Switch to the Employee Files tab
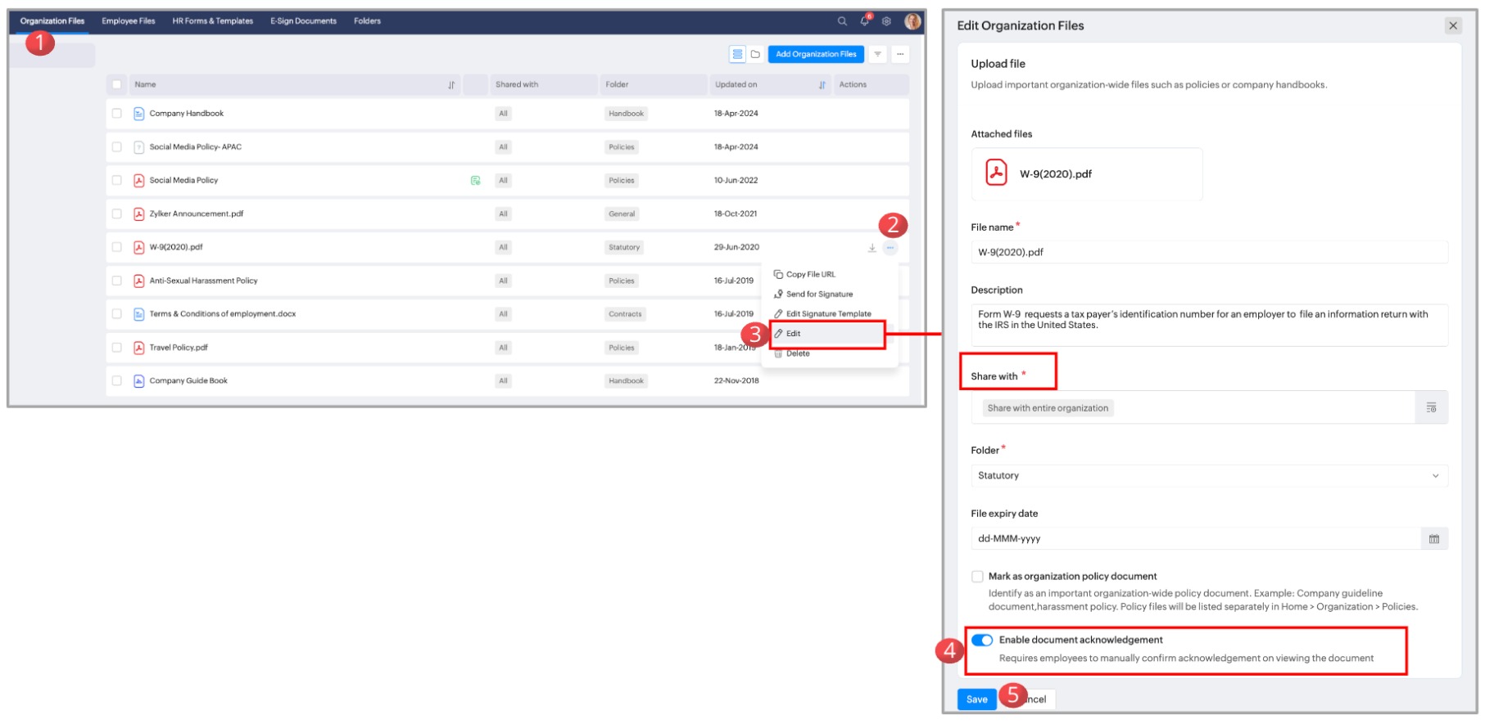 [129, 21]
